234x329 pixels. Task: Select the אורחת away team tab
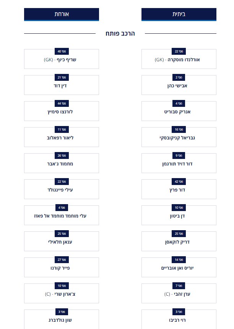pyautogui.click(x=61, y=14)
